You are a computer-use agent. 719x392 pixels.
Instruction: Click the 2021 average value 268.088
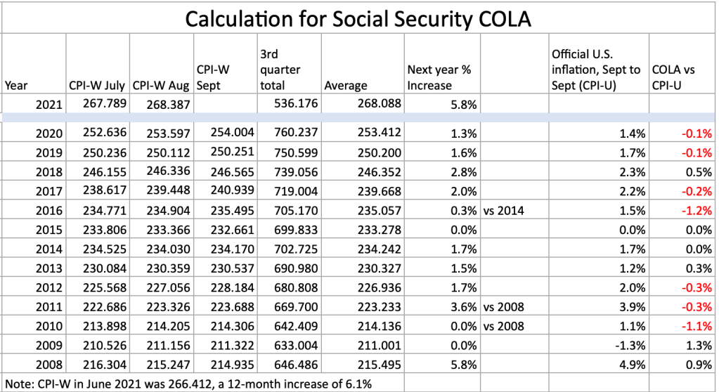pos(382,104)
